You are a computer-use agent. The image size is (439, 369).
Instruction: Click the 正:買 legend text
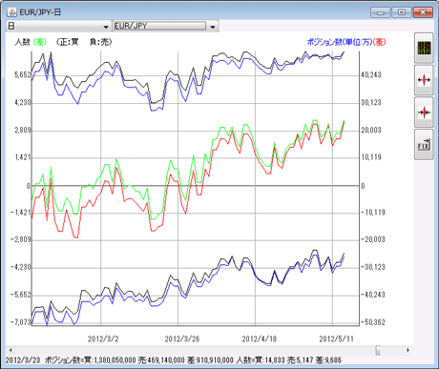point(68,42)
